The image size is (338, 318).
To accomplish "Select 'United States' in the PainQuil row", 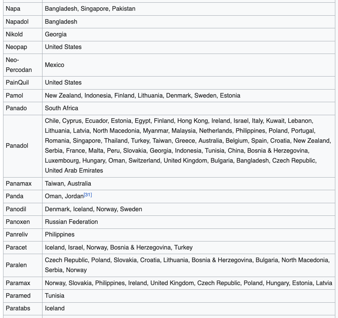I will coord(63,83).
